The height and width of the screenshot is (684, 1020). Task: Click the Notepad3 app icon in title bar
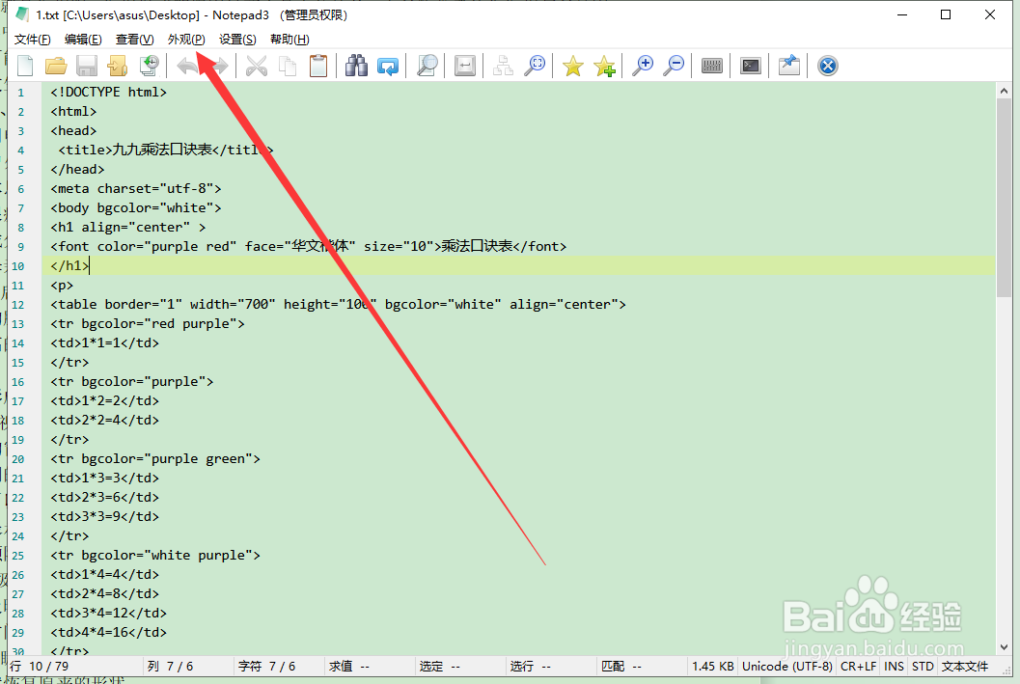coord(22,14)
